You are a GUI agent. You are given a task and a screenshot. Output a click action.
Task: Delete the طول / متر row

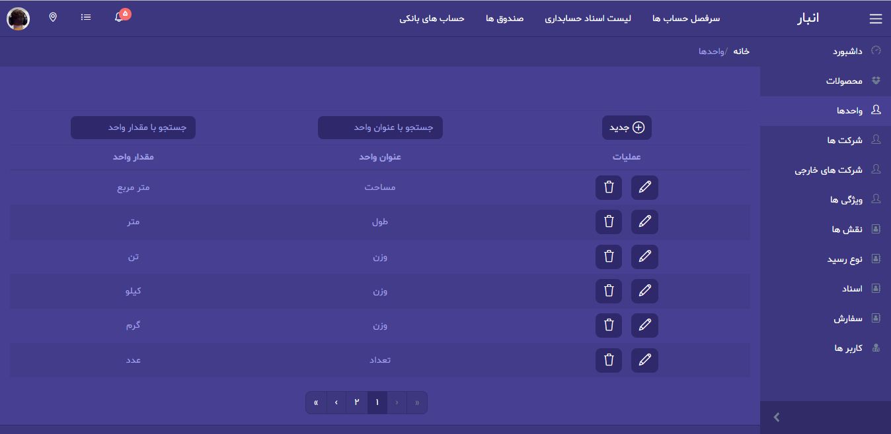coord(609,222)
